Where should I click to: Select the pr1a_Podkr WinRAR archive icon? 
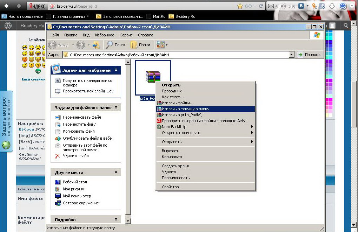click(153, 77)
